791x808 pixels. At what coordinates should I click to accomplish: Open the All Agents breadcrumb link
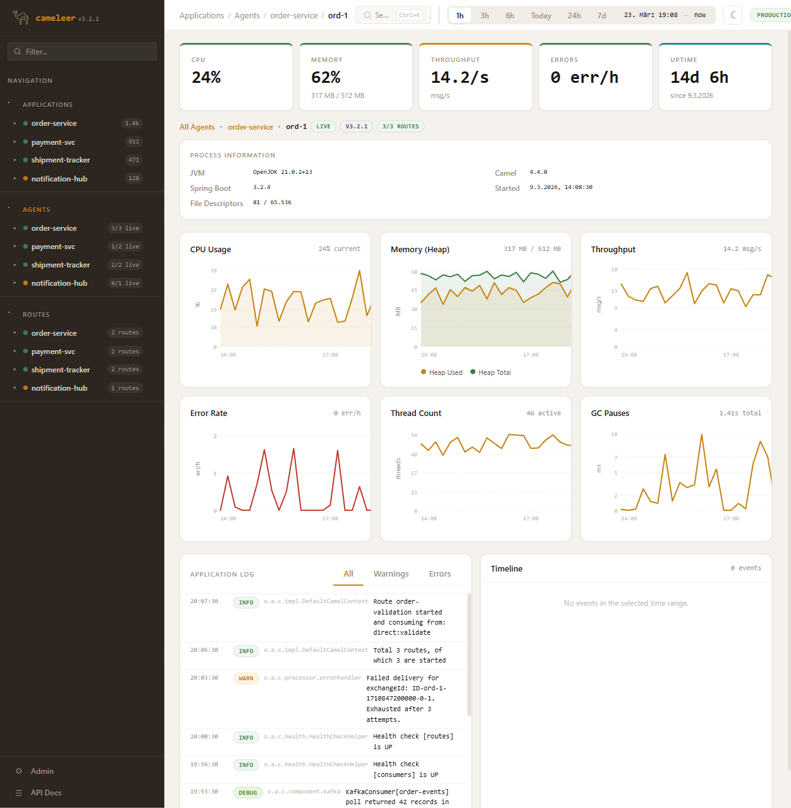click(197, 127)
